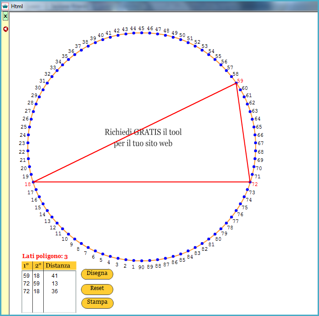Click distance value 13 in table
319x316 pixels.
tap(55, 284)
